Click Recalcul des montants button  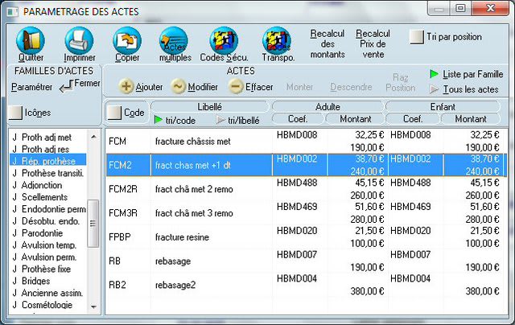click(x=327, y=43)
